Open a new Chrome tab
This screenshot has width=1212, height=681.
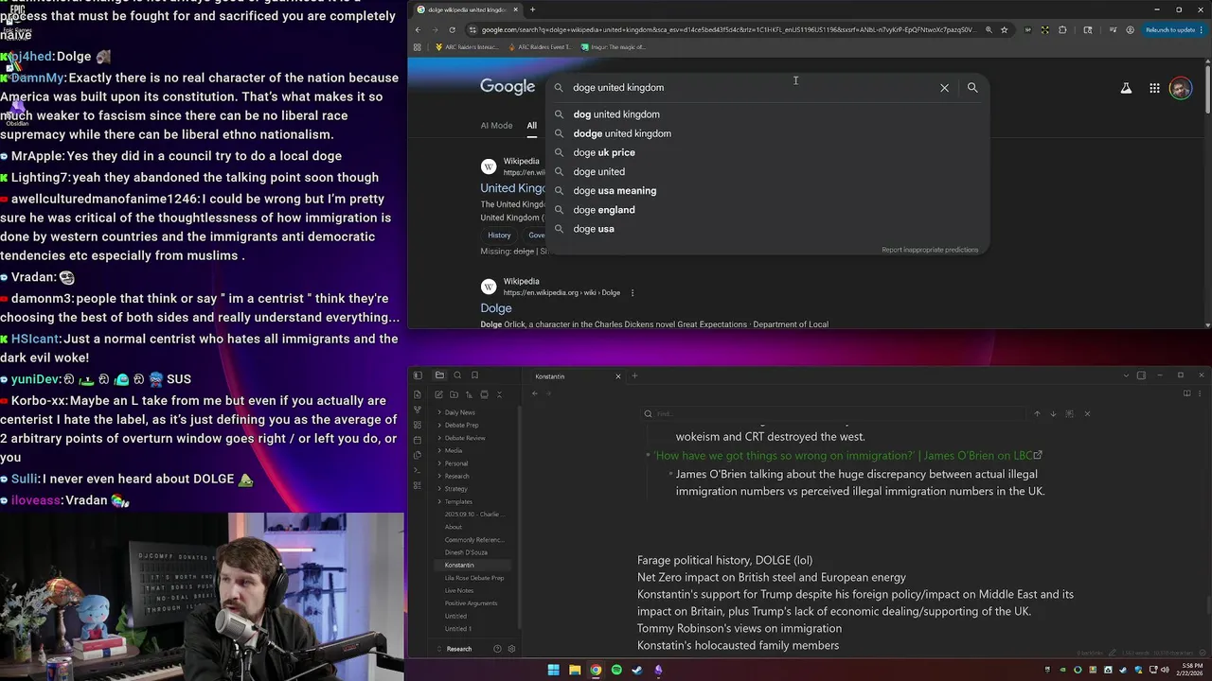tap(532, 9)
